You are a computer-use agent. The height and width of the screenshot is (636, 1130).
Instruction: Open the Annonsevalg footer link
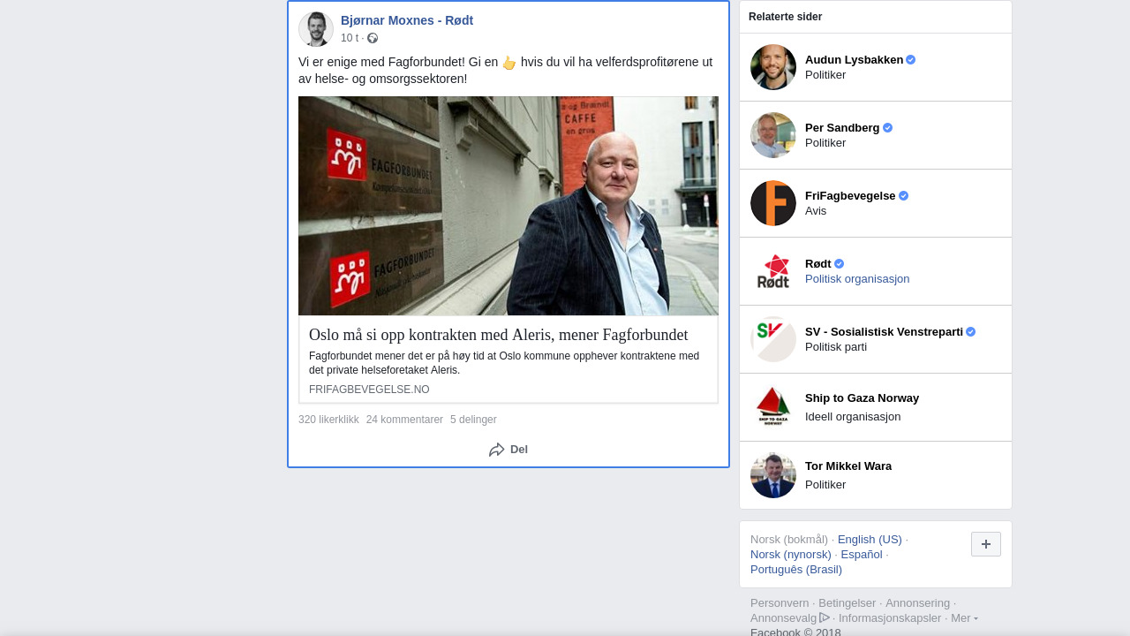(x=783, y=618)
